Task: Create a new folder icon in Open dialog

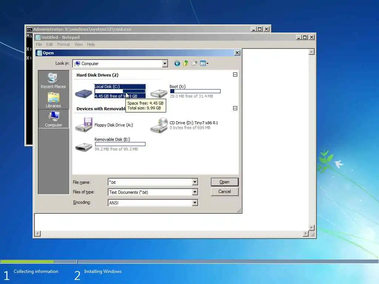Action: pos(194,63)
